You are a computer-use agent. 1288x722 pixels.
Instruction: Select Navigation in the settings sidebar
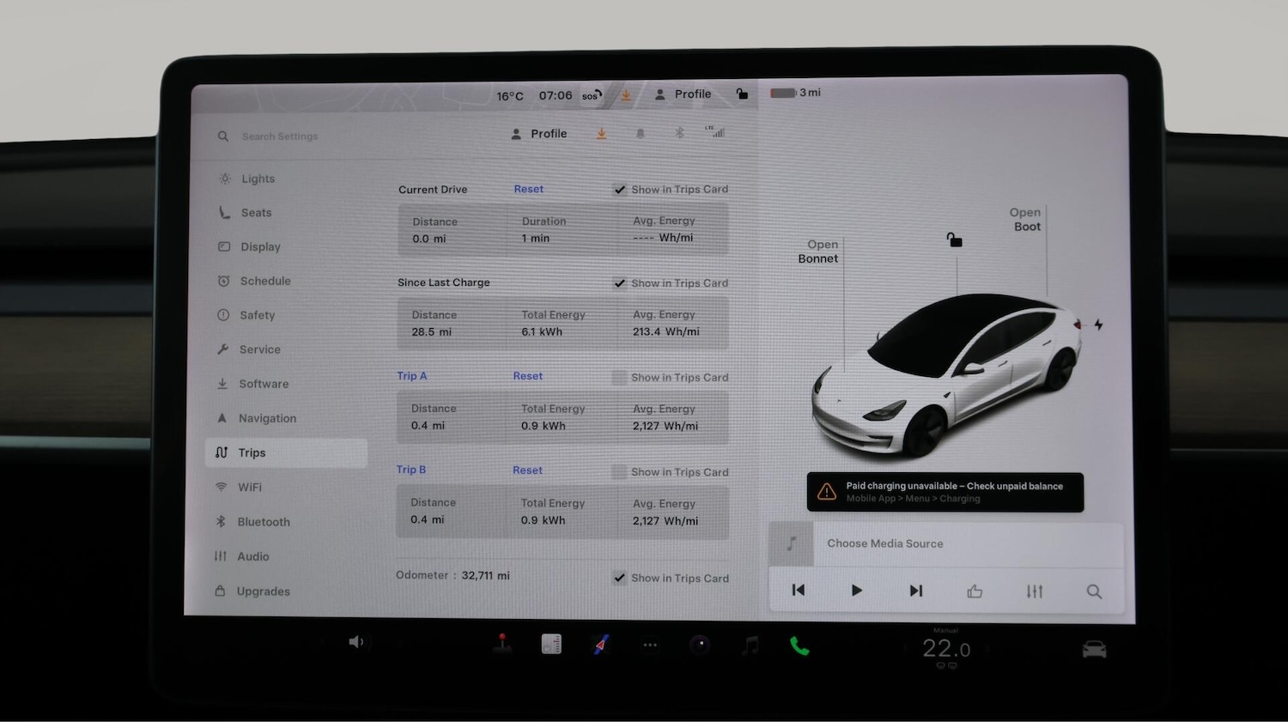tap(267, 418)
